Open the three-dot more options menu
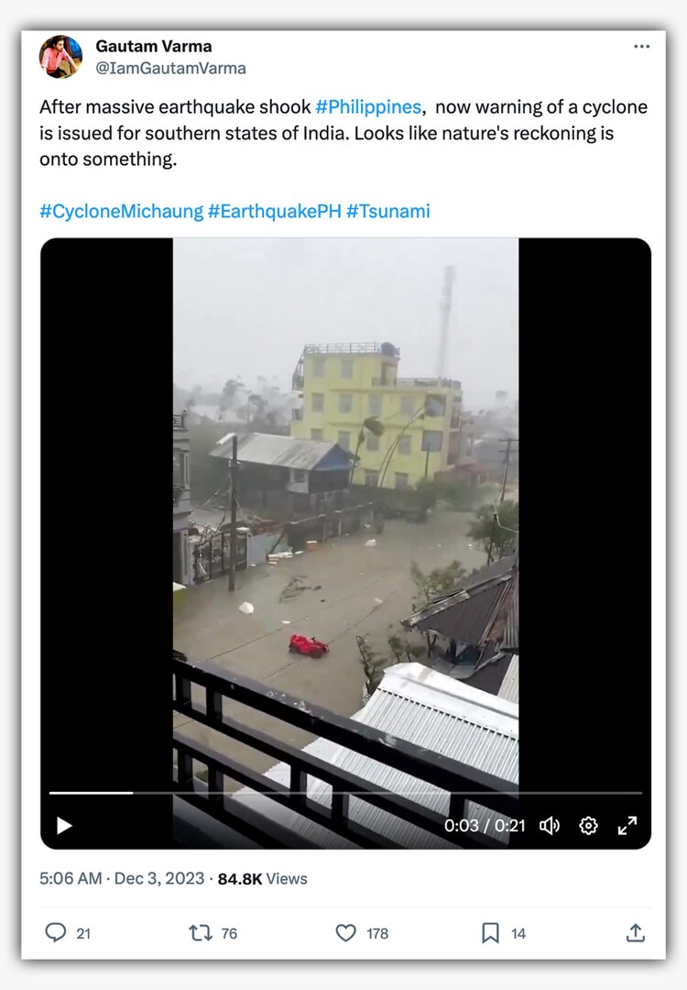The image size is (687, 990). coord(641,46)
